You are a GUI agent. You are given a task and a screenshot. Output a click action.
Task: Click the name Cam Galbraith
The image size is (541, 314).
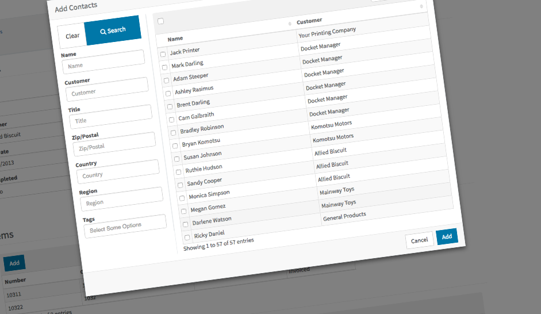tap(196, 116)
